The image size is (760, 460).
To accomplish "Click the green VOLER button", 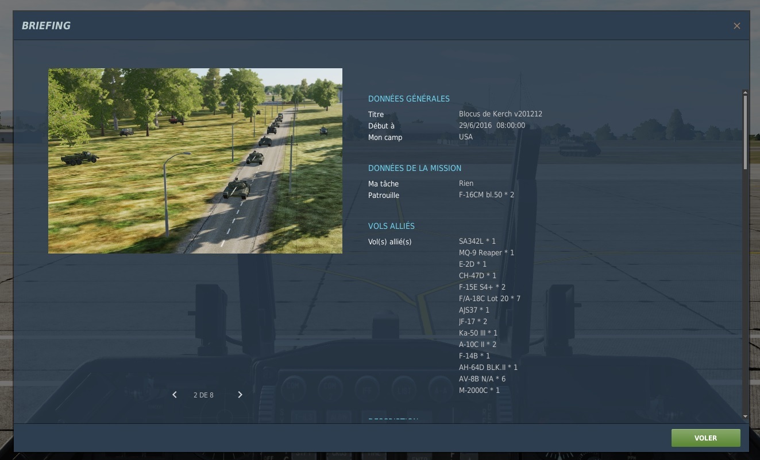I will tap(705, 438).
